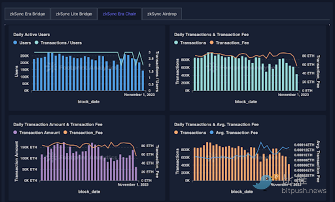Click the 150K ETH tick on Transaction Amount axis
This screenshot has width=335, height=202.
point(28,147)
